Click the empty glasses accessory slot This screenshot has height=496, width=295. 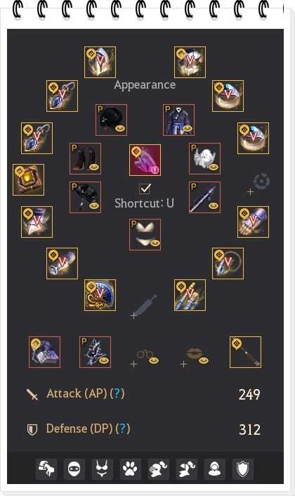coord(146,357)
